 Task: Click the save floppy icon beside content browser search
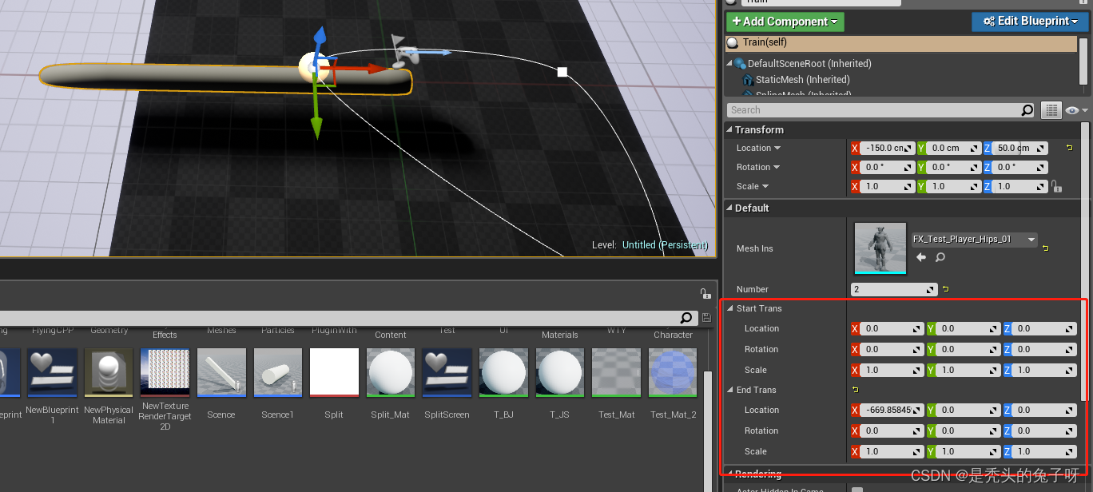point(706,317)
